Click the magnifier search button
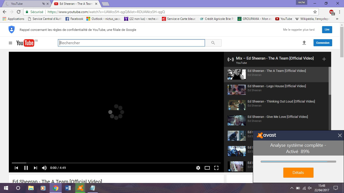This screenshot has height=193, width=344. tap(213, 43)
